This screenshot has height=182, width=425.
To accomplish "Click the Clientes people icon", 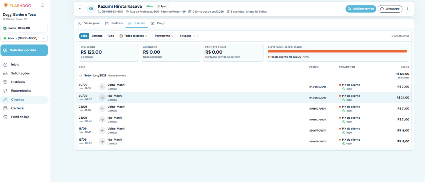I will pos(5,100).
